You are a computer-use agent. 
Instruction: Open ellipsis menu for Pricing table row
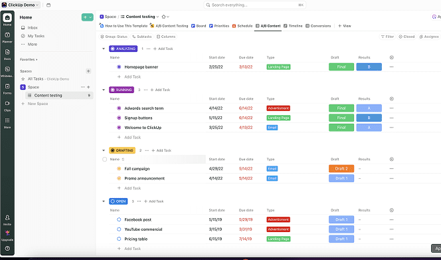391,239
